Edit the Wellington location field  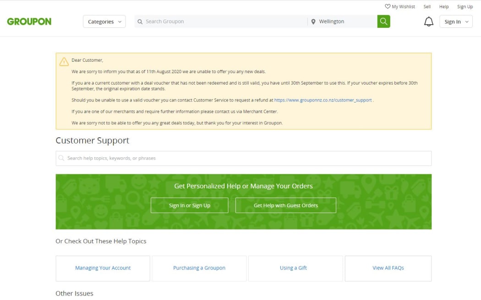[342, 21]
